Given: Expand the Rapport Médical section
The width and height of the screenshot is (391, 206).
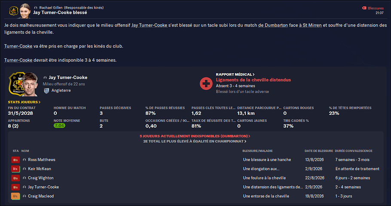Looking at the screenshot, I should coord(235,74).
